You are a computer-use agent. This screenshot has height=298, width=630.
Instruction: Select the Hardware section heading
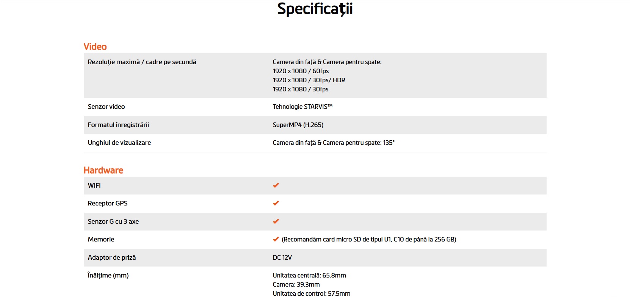[103, 170]
